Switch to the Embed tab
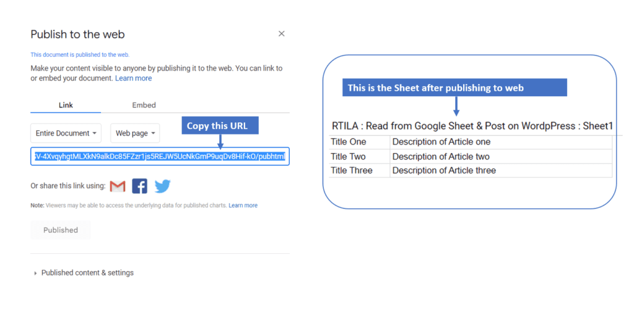 (x=144, y=105)
